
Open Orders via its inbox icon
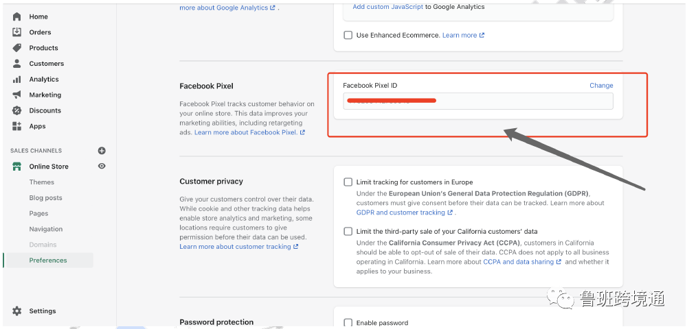(x=17, y=32)
